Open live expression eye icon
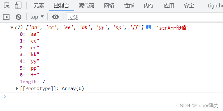Screen dimensions: 223x111 pyautogui.click(x=55, y=17)
